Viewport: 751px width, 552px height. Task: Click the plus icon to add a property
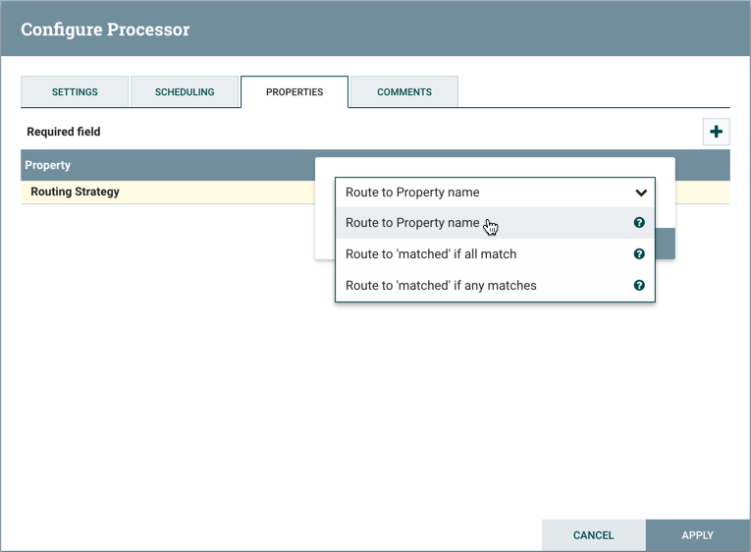(716, 132)
